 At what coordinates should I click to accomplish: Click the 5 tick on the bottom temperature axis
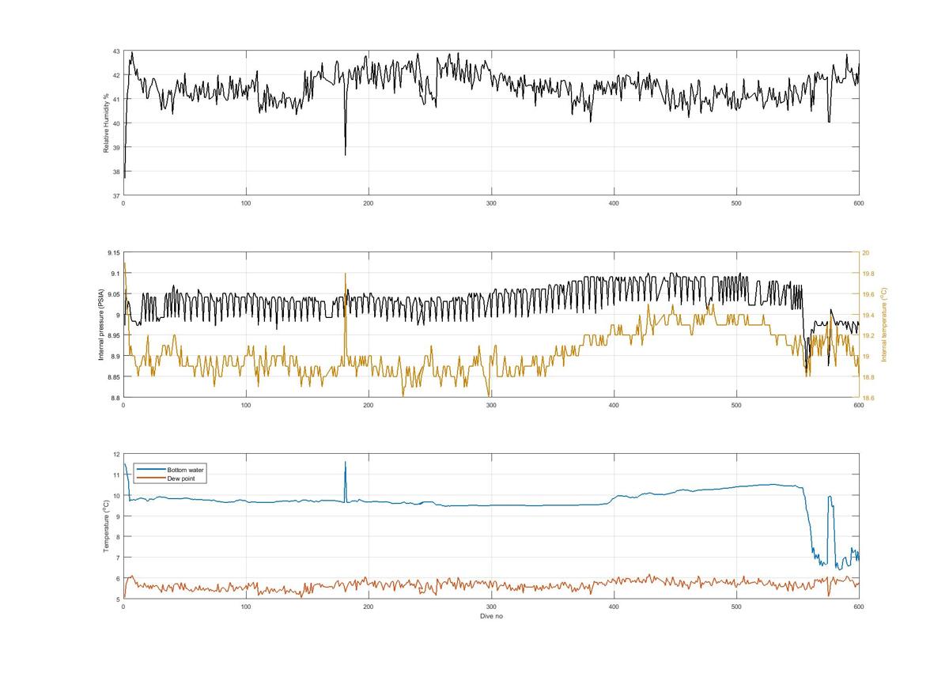tap(118, 599)
